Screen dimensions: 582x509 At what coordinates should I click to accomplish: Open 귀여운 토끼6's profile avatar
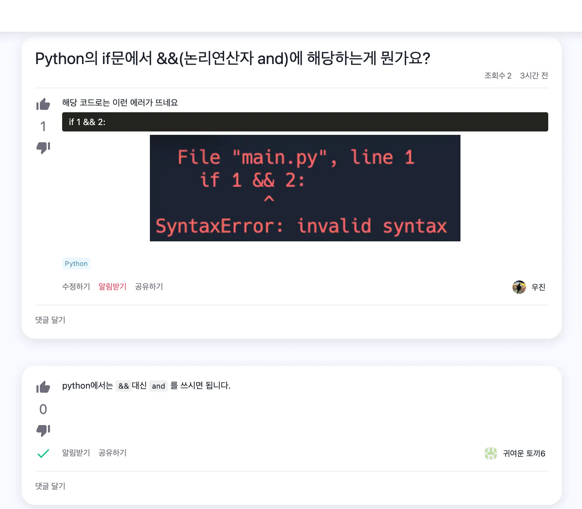tap(491, 453)
